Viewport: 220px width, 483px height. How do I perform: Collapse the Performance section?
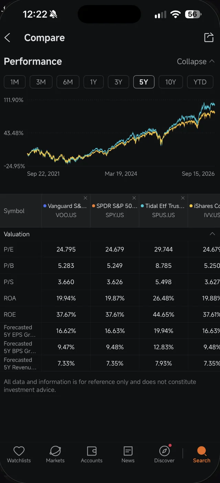point(196,62)
